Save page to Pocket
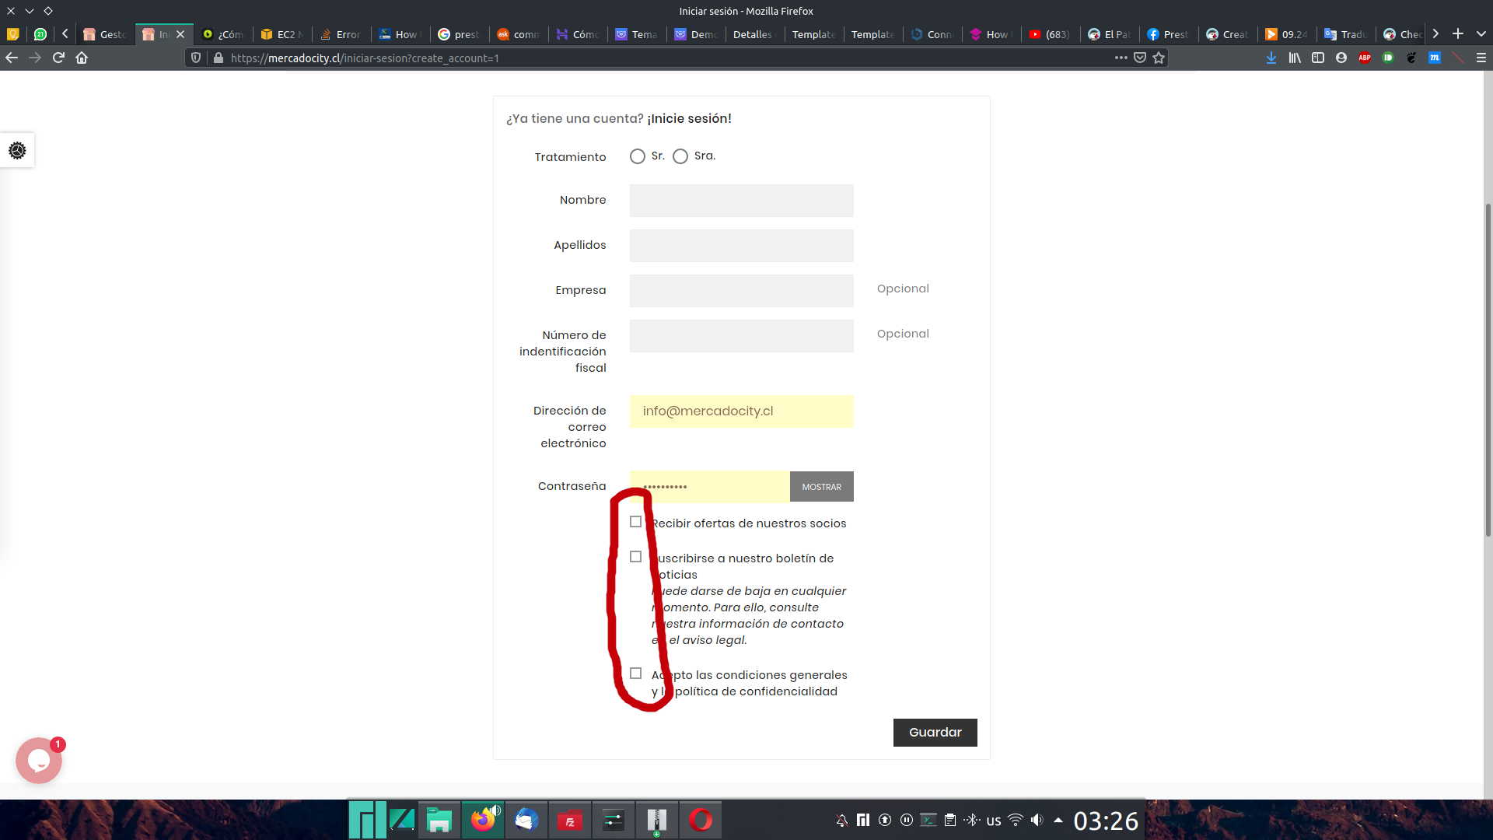This screenshot has width=1493, height=840. click(1140, 58)
